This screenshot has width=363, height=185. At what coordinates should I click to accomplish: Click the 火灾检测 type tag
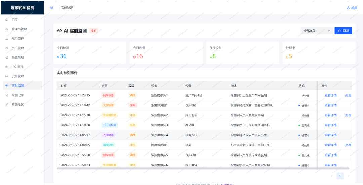coord(108,105)
